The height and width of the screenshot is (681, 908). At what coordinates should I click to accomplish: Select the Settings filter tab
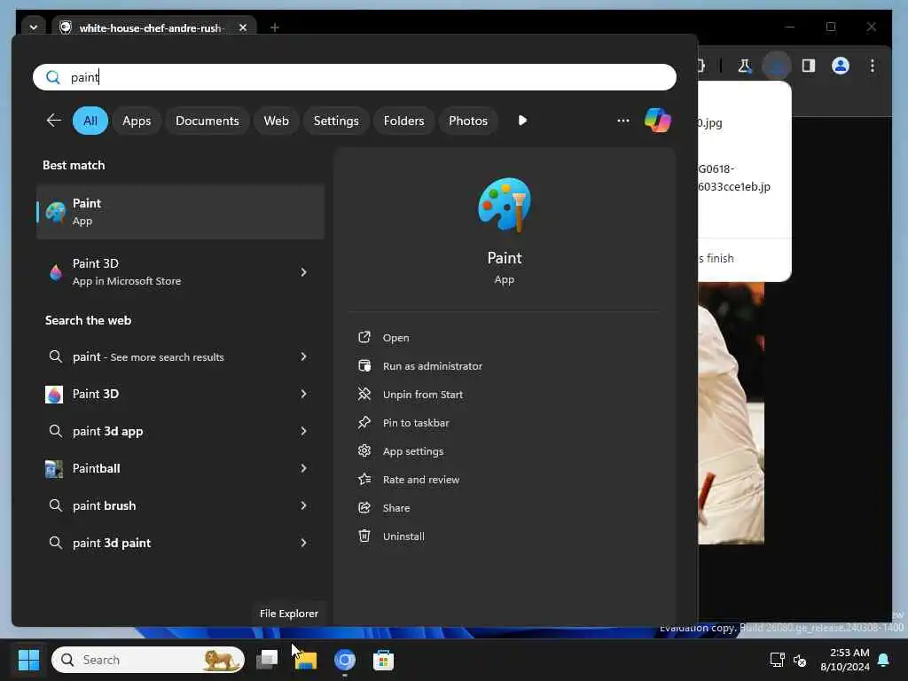[x=336, y=121]
